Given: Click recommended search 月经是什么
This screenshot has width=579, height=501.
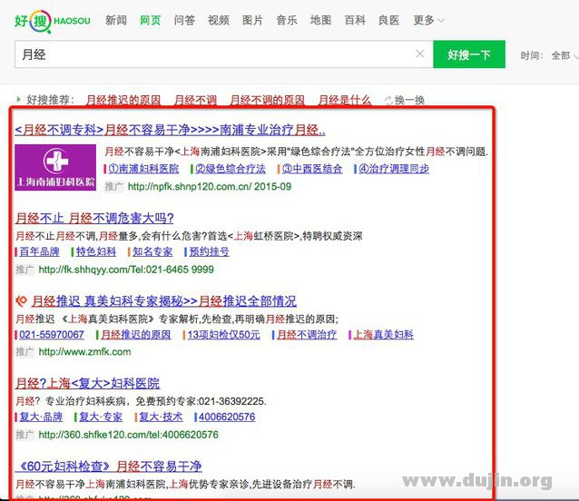Looking at the screenshot, I should (344, 100).
